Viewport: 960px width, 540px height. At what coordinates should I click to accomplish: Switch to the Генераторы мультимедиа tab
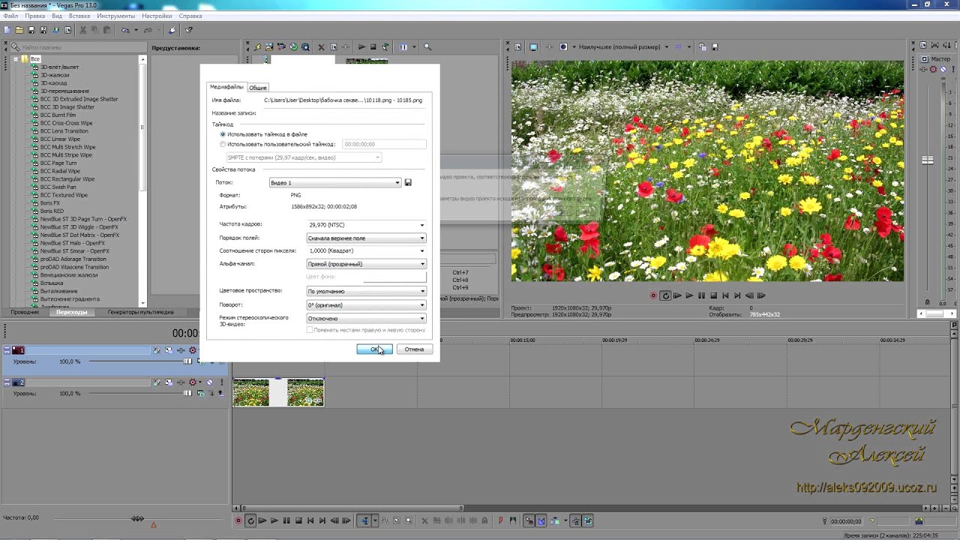pyautogui.click(x=140, y=312)
